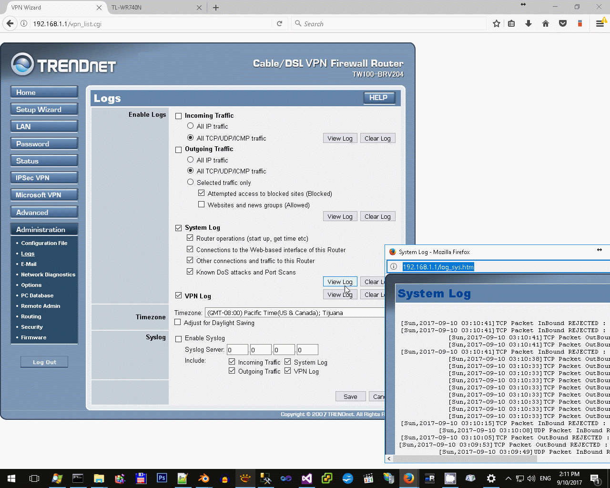Uncheck Known DoS attacks and Port Scans
610x488 pixels.
click(x=190, y=272)
